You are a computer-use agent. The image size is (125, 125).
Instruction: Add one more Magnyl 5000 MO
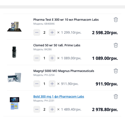[52, 84]
